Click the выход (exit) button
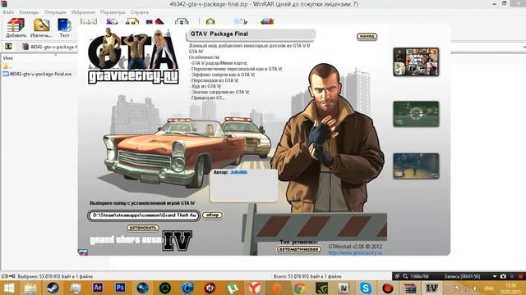 [367, 36]
